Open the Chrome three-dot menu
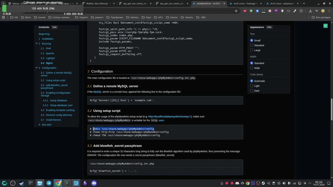 pos(329,11)
